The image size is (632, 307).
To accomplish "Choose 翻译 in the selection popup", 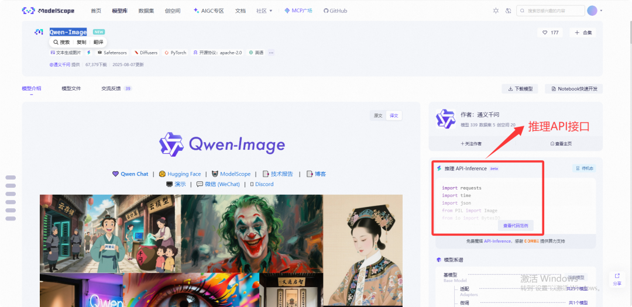I will pos(98,42).
